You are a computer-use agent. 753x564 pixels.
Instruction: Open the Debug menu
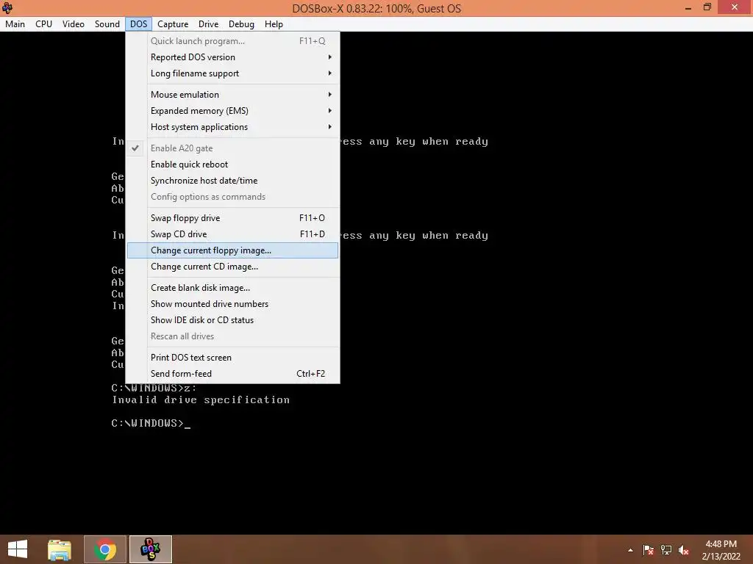tap(241, 24)
